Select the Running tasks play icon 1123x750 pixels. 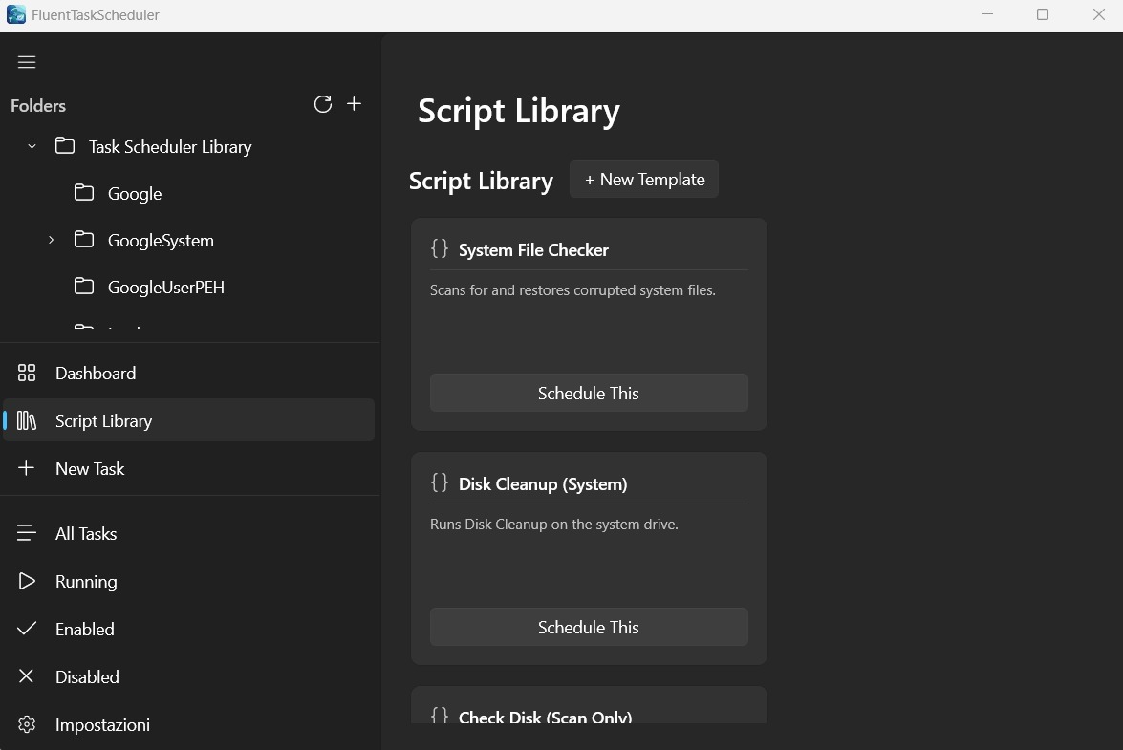point(27,581)
